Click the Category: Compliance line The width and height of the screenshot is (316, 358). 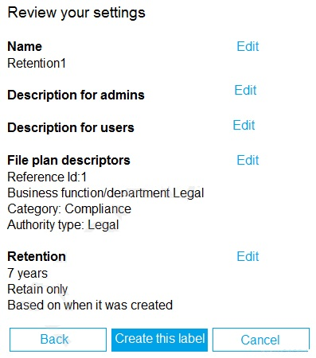point(69,209)
